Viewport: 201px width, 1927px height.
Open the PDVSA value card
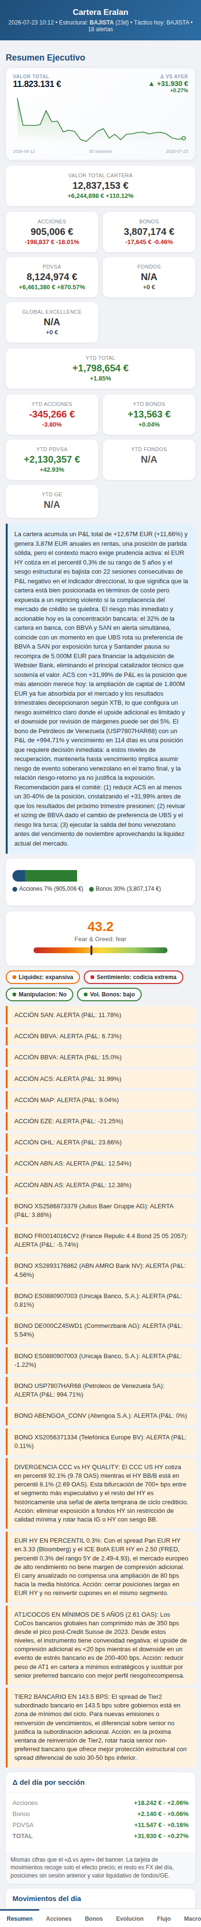[x=51, y=277]
